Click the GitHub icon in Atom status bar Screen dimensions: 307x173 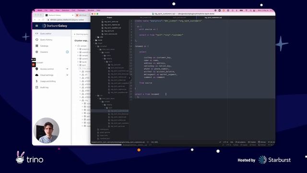click(x=259, y=142)
